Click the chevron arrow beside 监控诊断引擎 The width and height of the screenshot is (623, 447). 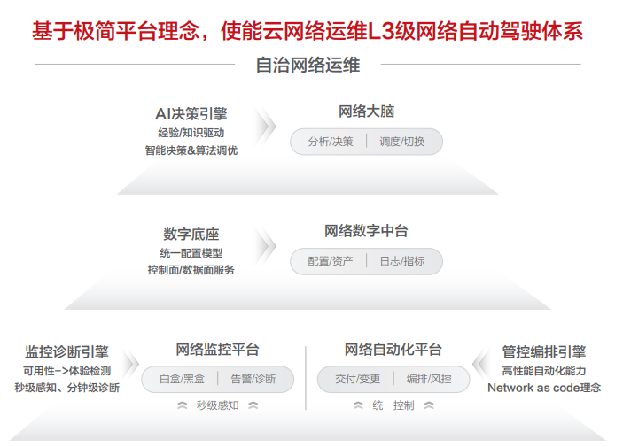pyautogui.click(x=130, y=364)
